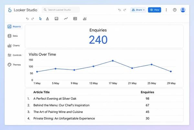Open Reports in the sidebar

(14, 26)
